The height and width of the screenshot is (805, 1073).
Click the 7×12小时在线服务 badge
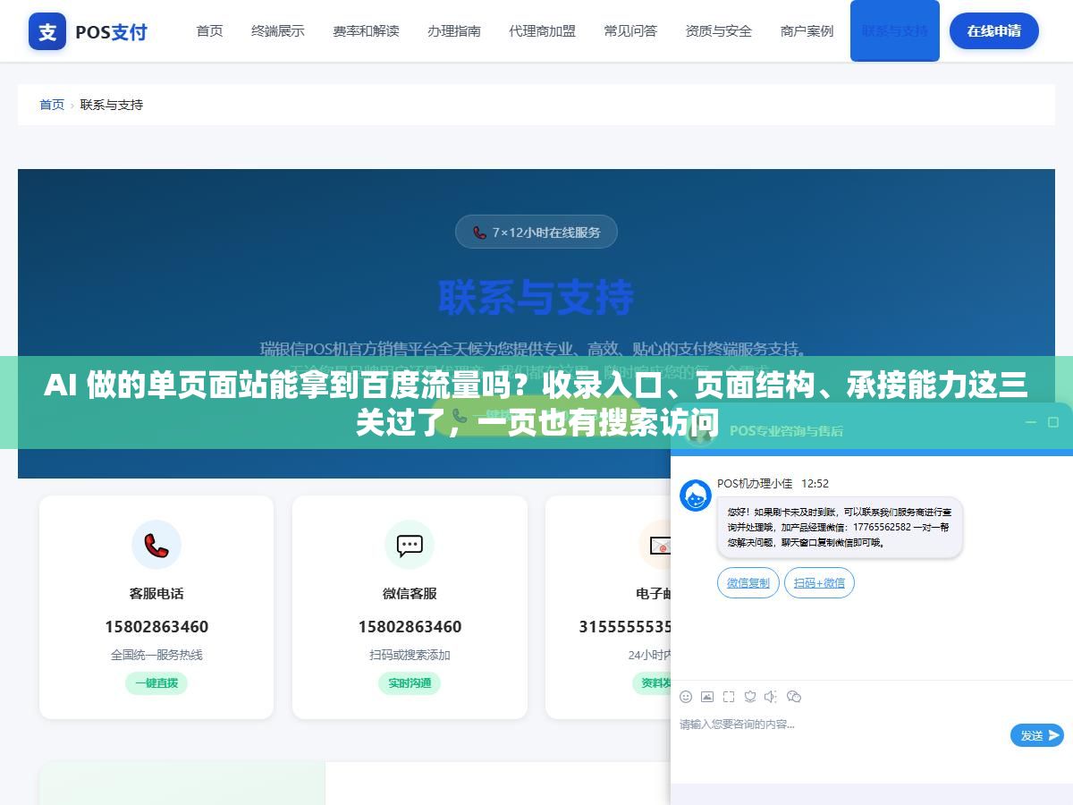pyautogui.click(x=536, y=232)
